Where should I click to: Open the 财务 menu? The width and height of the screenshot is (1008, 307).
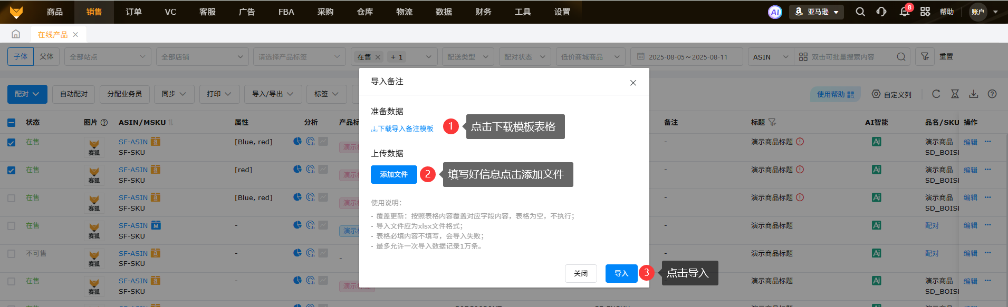tap(483, 12)
